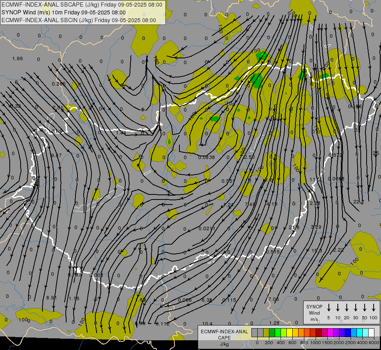Click the map value 0.783
381x350 pixels.
pos(75,275)
